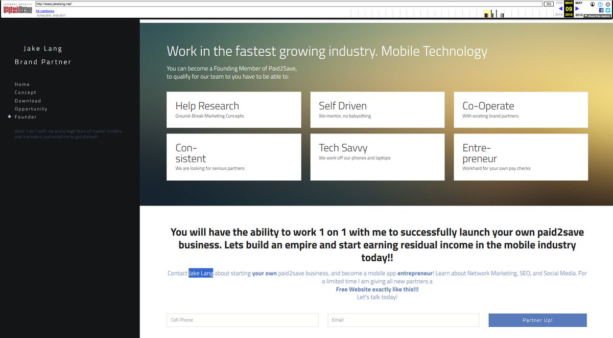Go to previous capture with left arrow

pos(560,9)
